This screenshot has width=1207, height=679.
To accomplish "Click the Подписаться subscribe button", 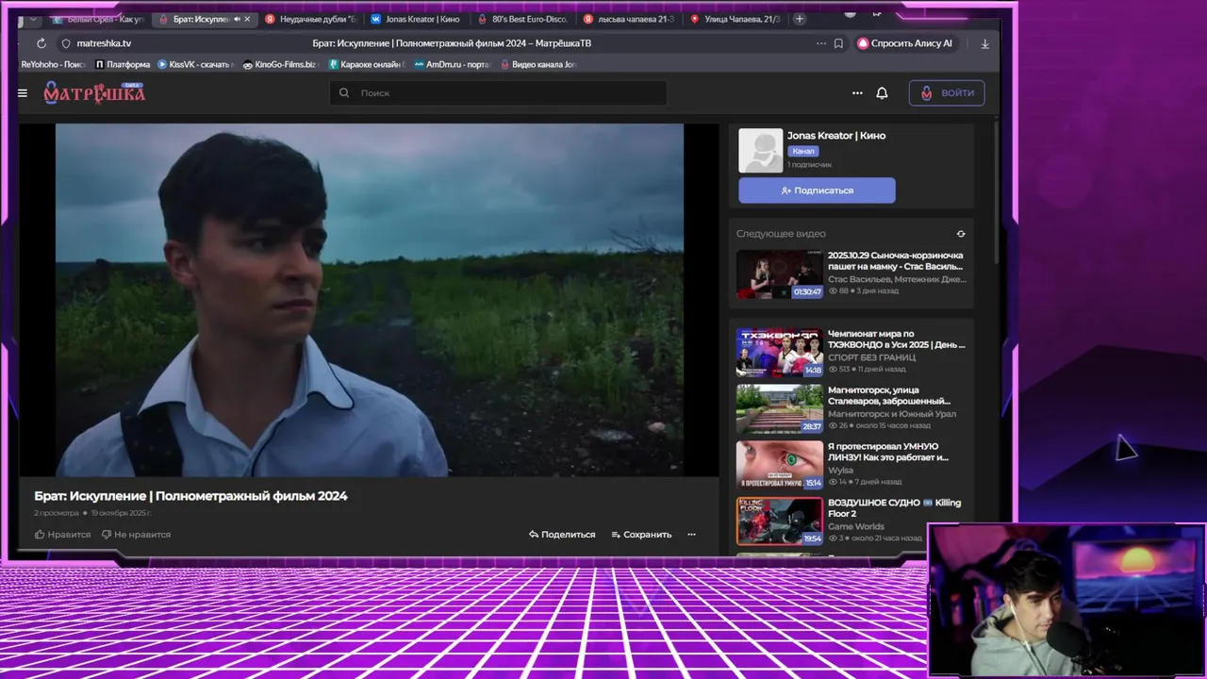I will click(817, 190).
